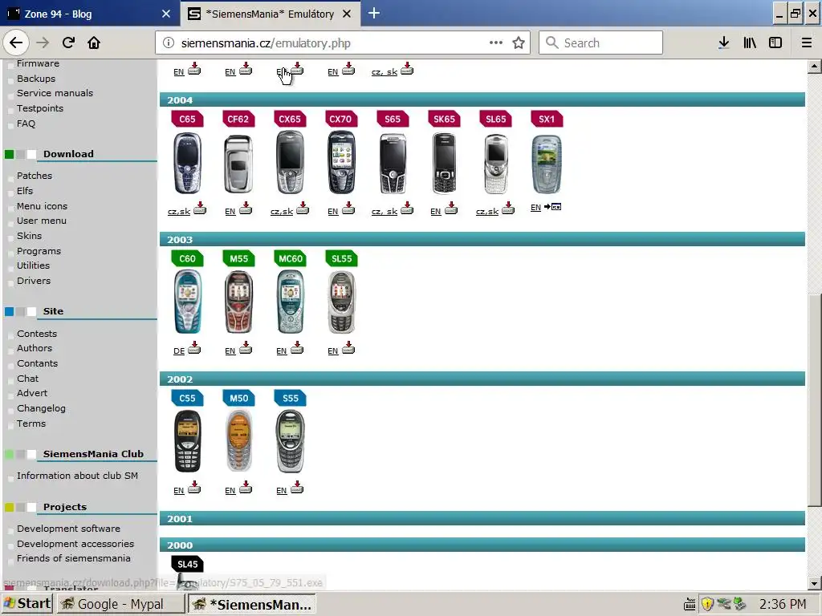Open the CX70 phone thumbnail
Viewport: 822px width, 616px height.
point(341,162)
